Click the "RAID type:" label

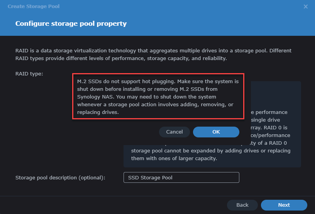click(x=29, y=74)
